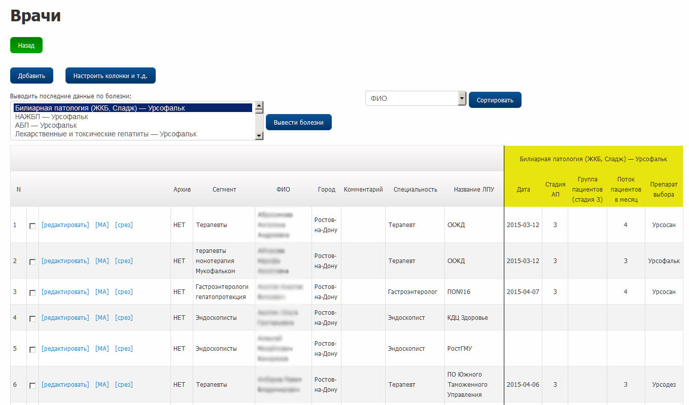Screen dimensions: 689x405
Task: Open [срез] link in row 1
Action: (x=123, y=225)
